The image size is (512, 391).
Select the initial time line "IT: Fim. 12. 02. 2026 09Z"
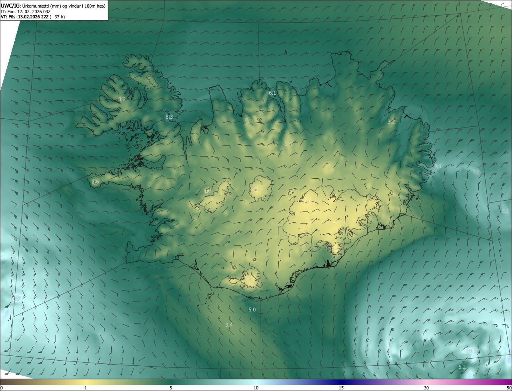[26, 11]
